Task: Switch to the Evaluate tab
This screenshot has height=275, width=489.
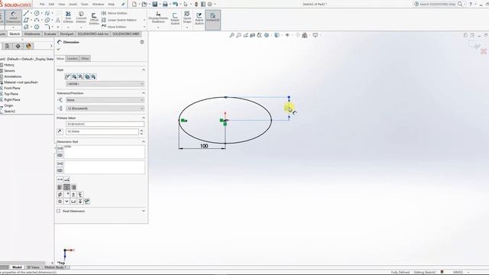Action: (50, 34)
